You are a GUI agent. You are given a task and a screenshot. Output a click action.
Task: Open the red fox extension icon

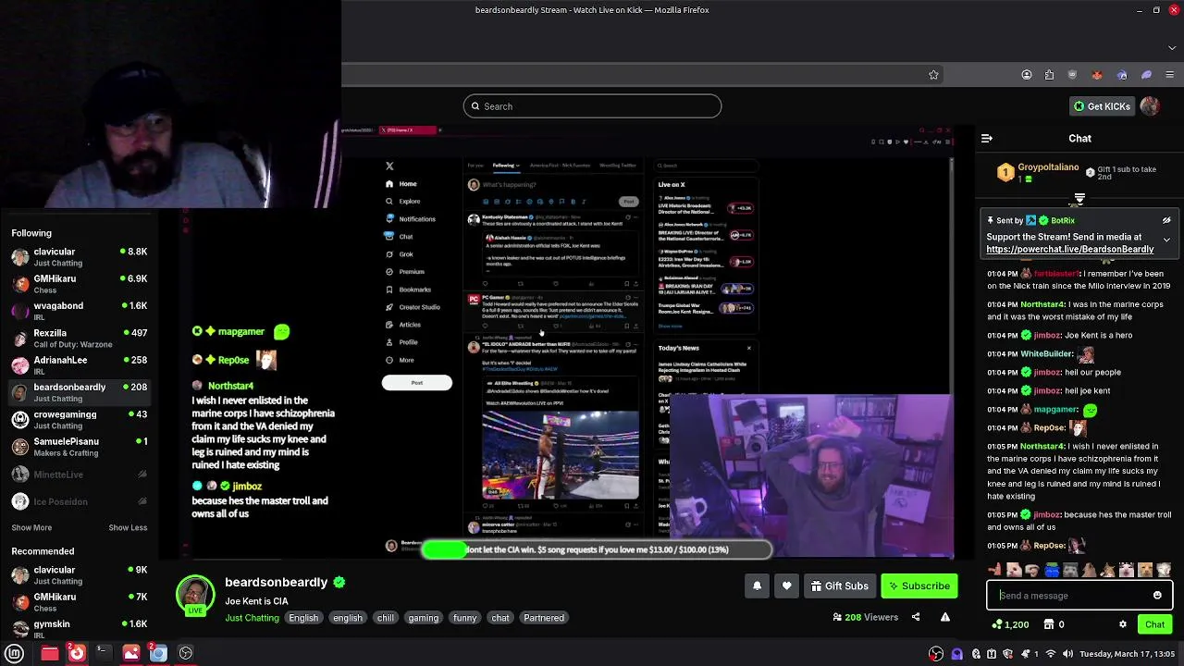[1097, 75]
